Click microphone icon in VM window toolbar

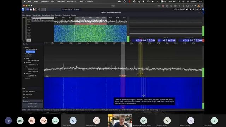point(184,6)
